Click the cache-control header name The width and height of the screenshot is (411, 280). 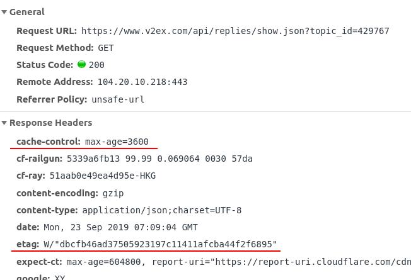(x=49, y=142)
